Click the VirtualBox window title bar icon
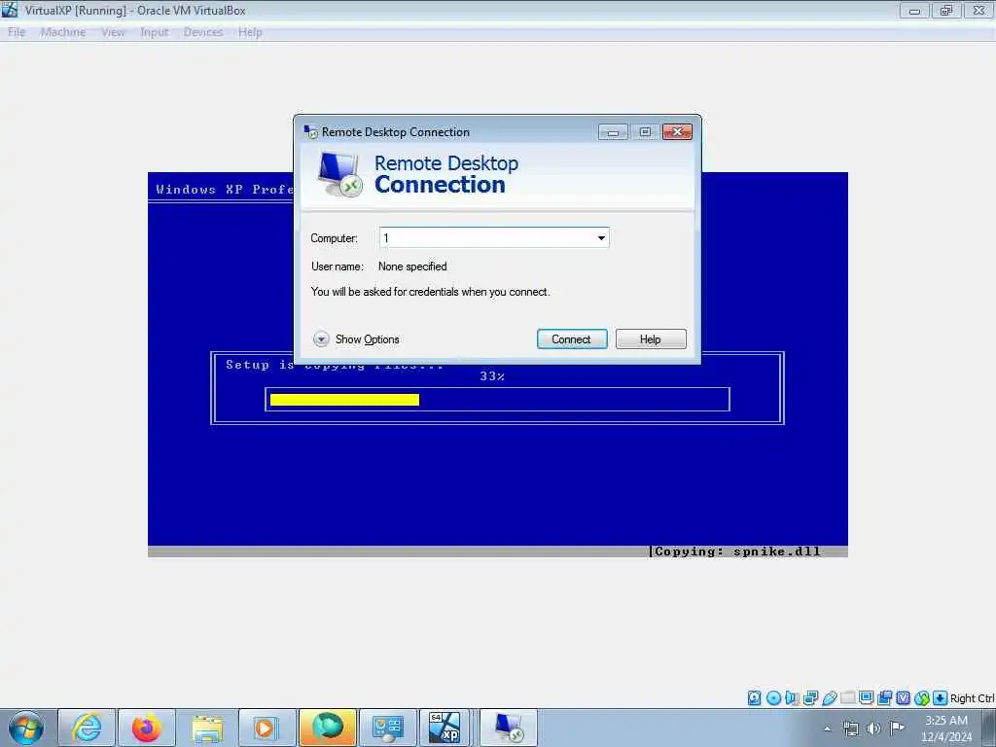Image resolution: width=996 pixels, height=747 pixels. (x=10, y=10)
